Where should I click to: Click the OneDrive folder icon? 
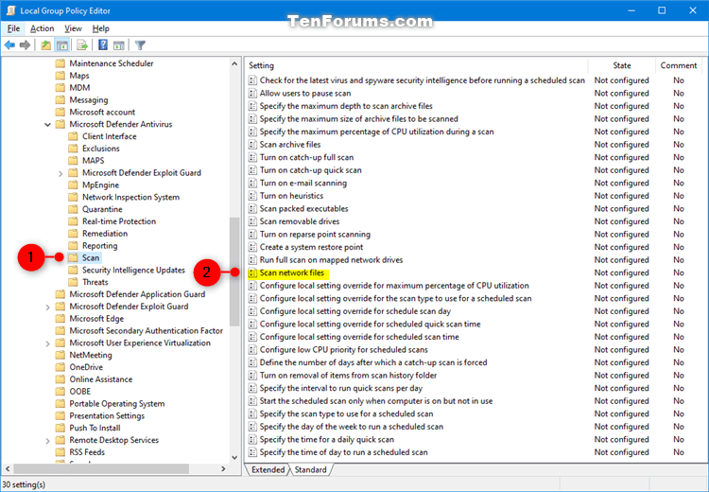click(x=61, y=367)
